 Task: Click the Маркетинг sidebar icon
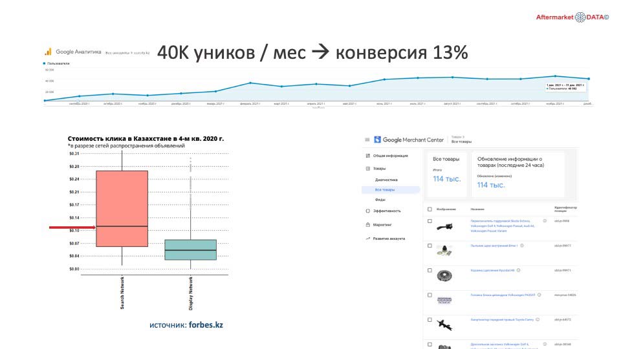coord(367,225)
